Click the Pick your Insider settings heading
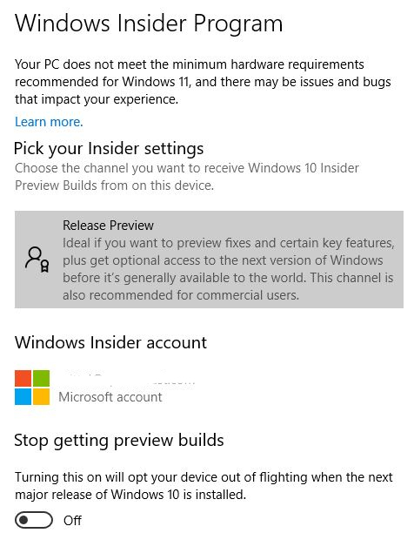414x560 pixels. click(109, 148)
